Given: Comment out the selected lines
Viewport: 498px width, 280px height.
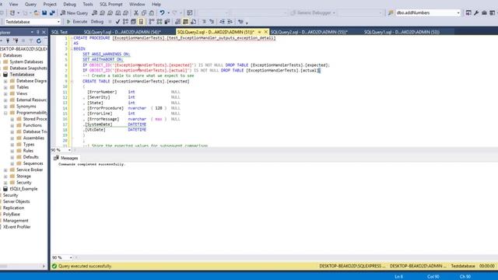Looking at the screenshot, I should pos(204,22).
